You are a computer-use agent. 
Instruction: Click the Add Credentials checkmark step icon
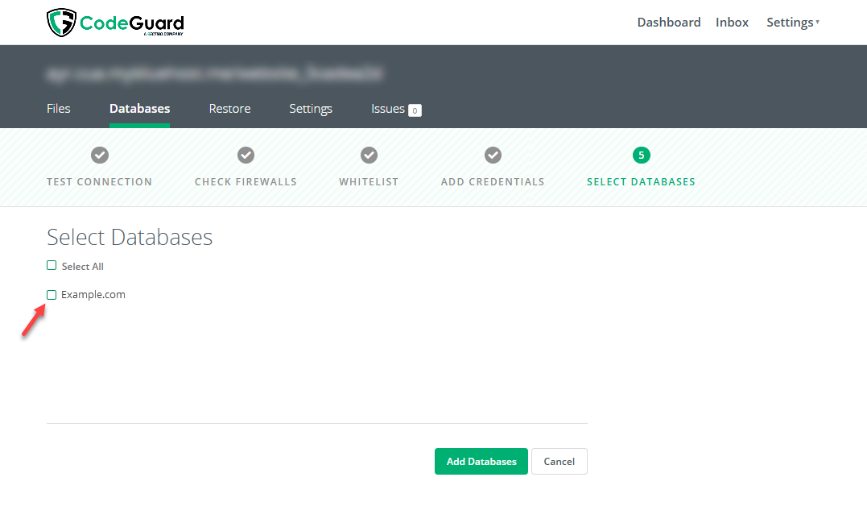point(493,155)
